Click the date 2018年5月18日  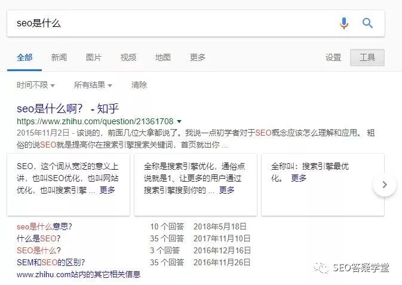(x=220, y=226)
